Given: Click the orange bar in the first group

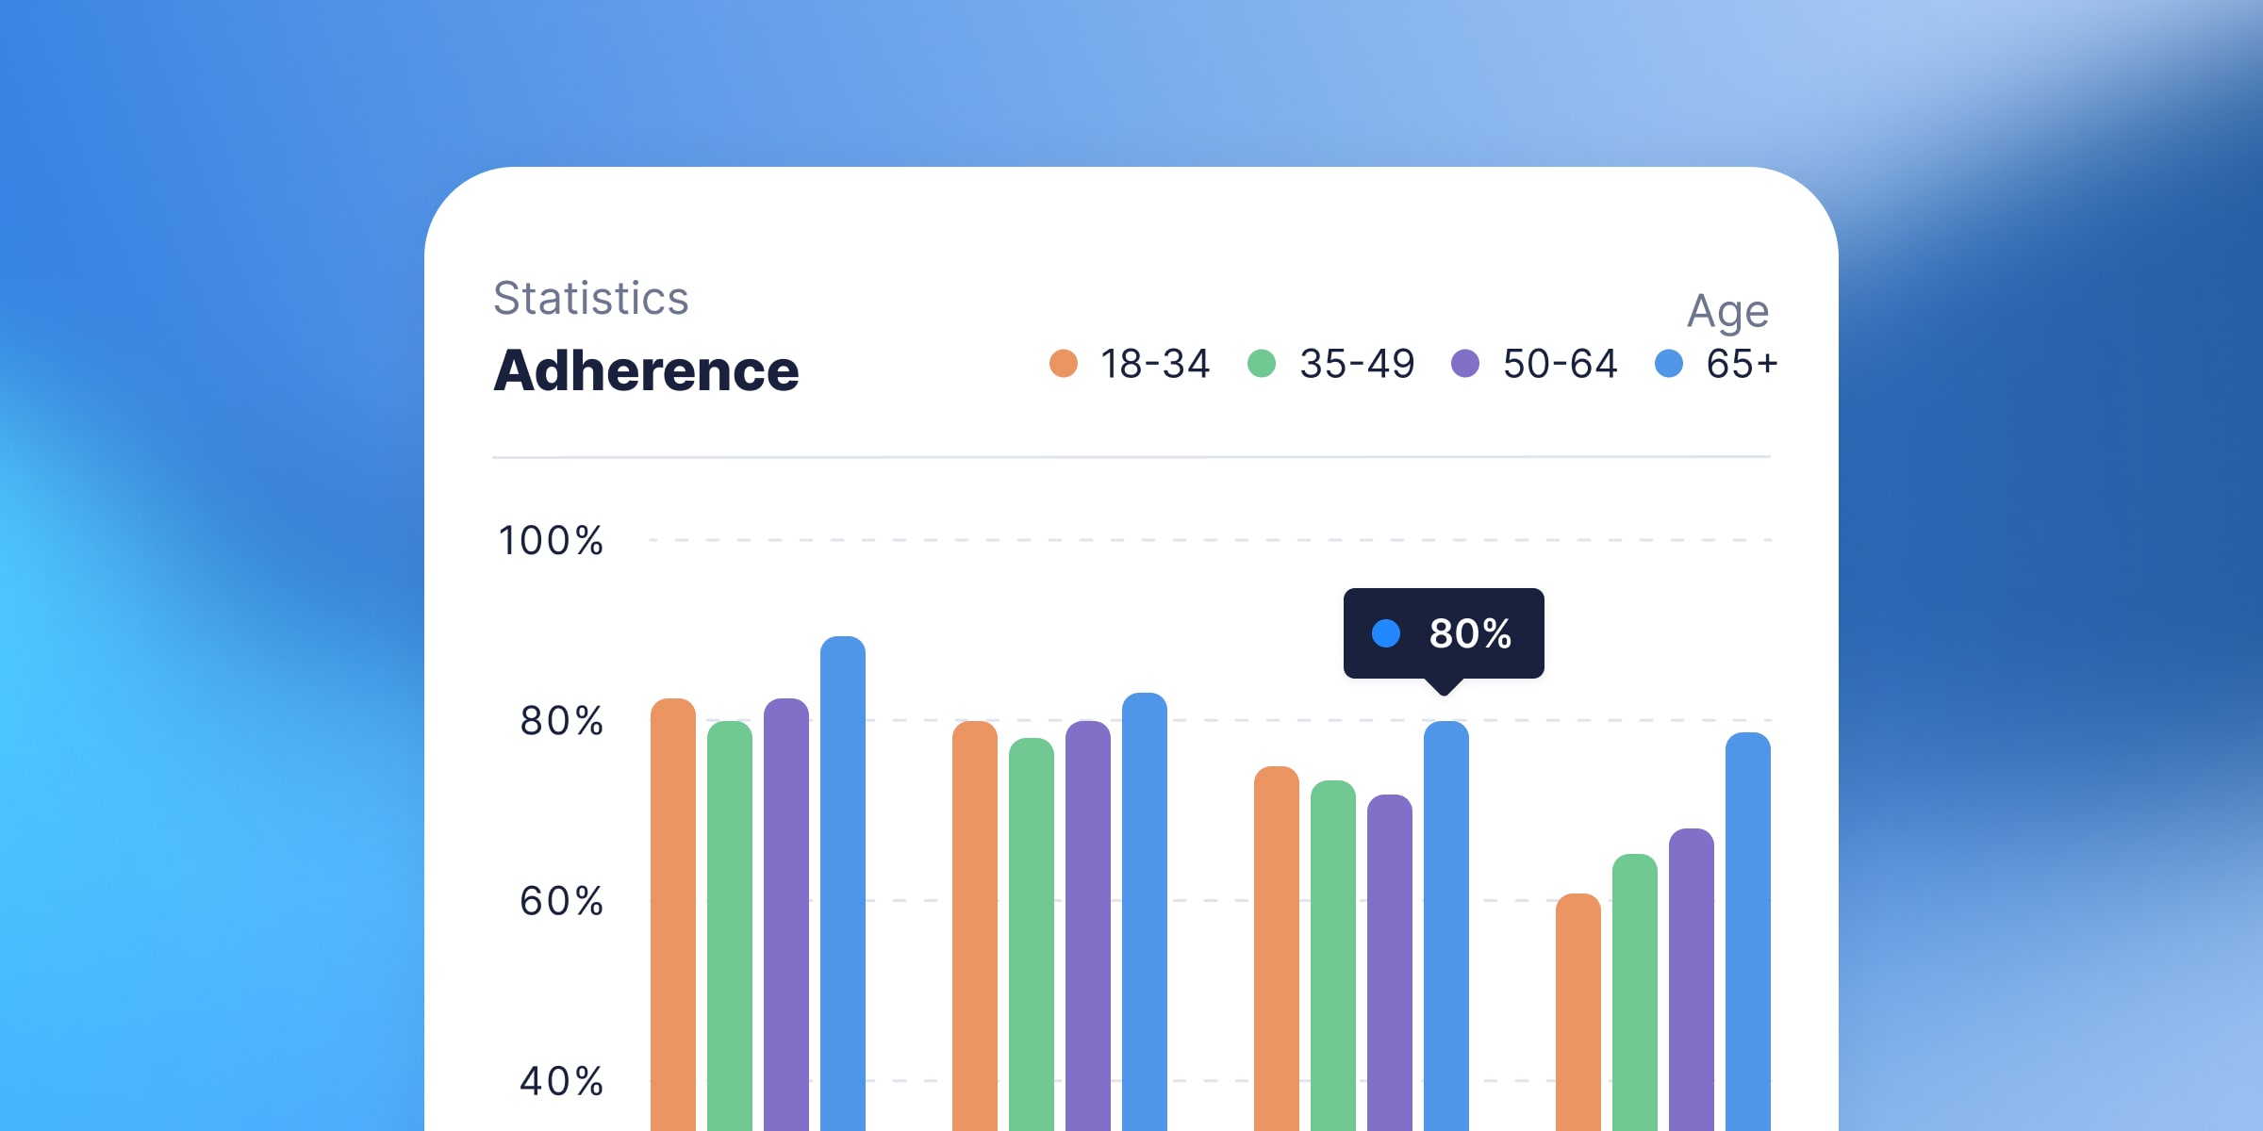Looking at the screenshot, I should tap(673, 914).
